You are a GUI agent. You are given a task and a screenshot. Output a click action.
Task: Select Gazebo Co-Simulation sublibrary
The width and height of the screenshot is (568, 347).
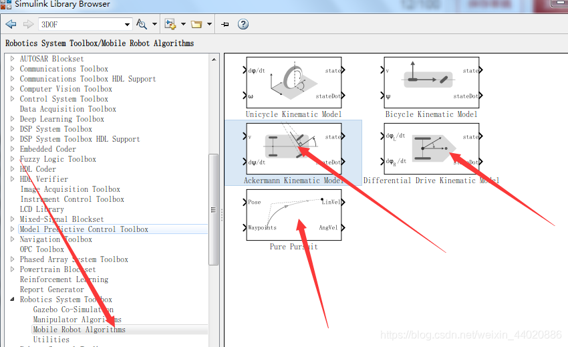(x=74, y=310)
